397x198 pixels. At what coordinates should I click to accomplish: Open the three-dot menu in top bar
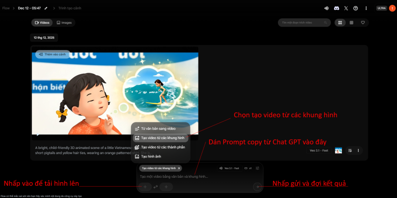coord(366,8)
